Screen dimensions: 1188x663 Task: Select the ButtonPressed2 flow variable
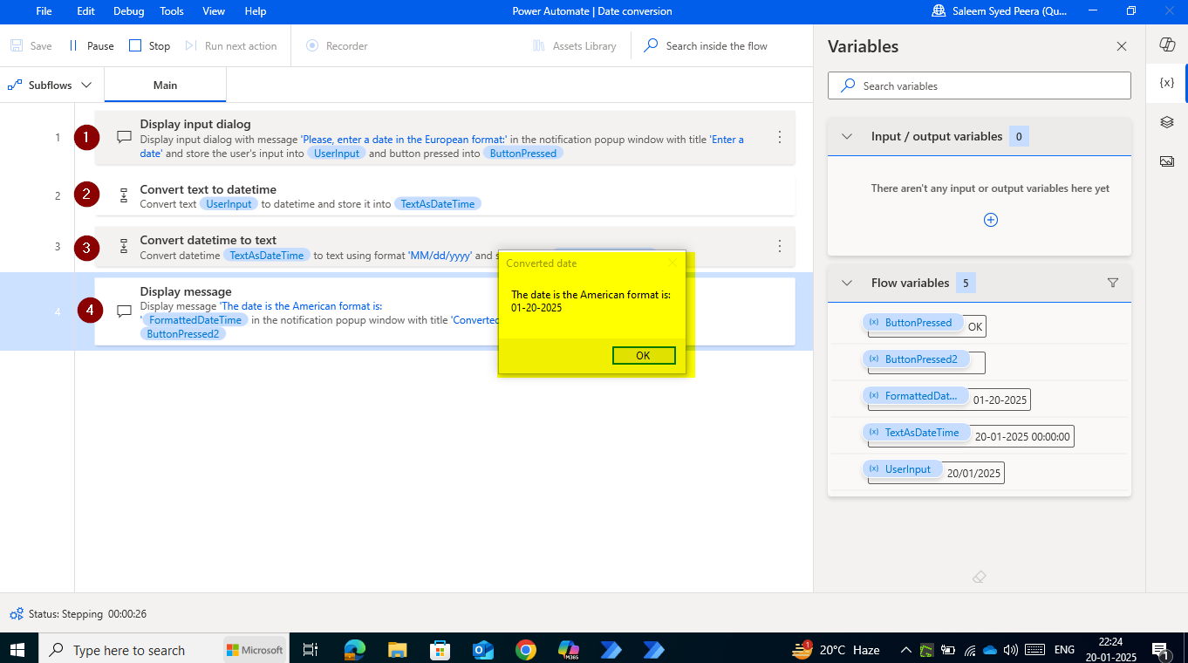click(x=914, y=359)
